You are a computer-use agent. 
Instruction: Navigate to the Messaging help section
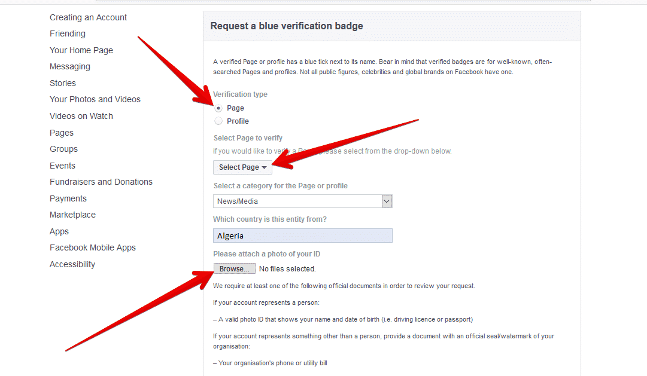pos(70,67)
